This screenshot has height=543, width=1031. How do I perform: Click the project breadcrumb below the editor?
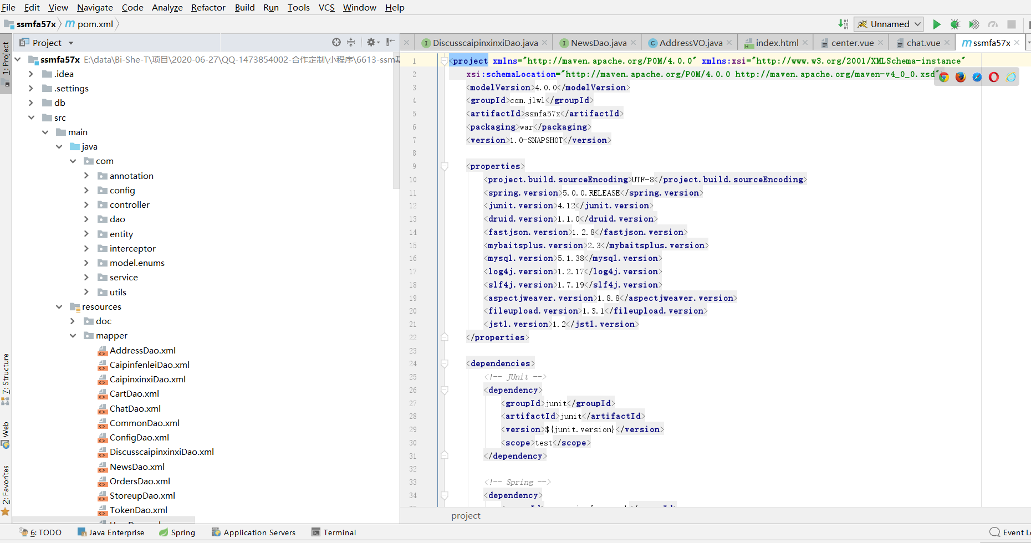[x=466, y=516]
